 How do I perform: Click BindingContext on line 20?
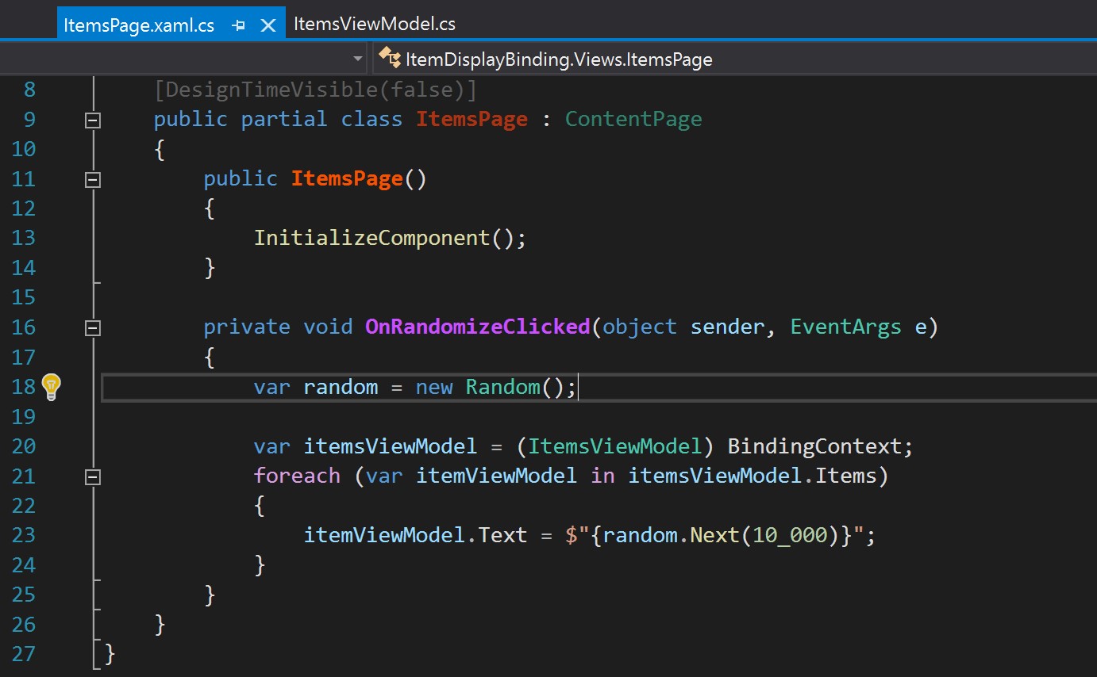[x=819, y=446]
